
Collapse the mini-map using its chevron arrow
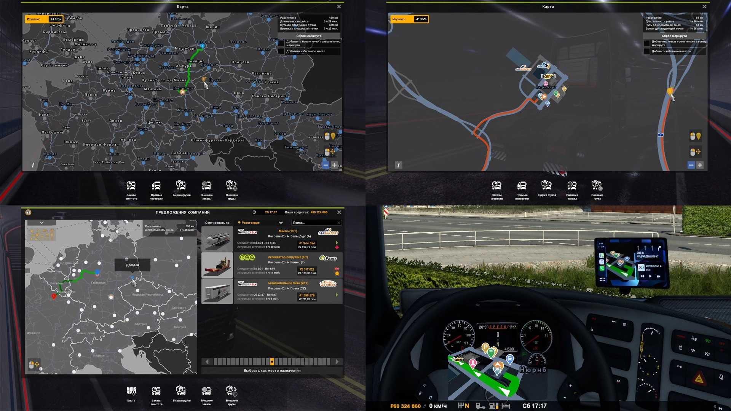click(42, 223)
